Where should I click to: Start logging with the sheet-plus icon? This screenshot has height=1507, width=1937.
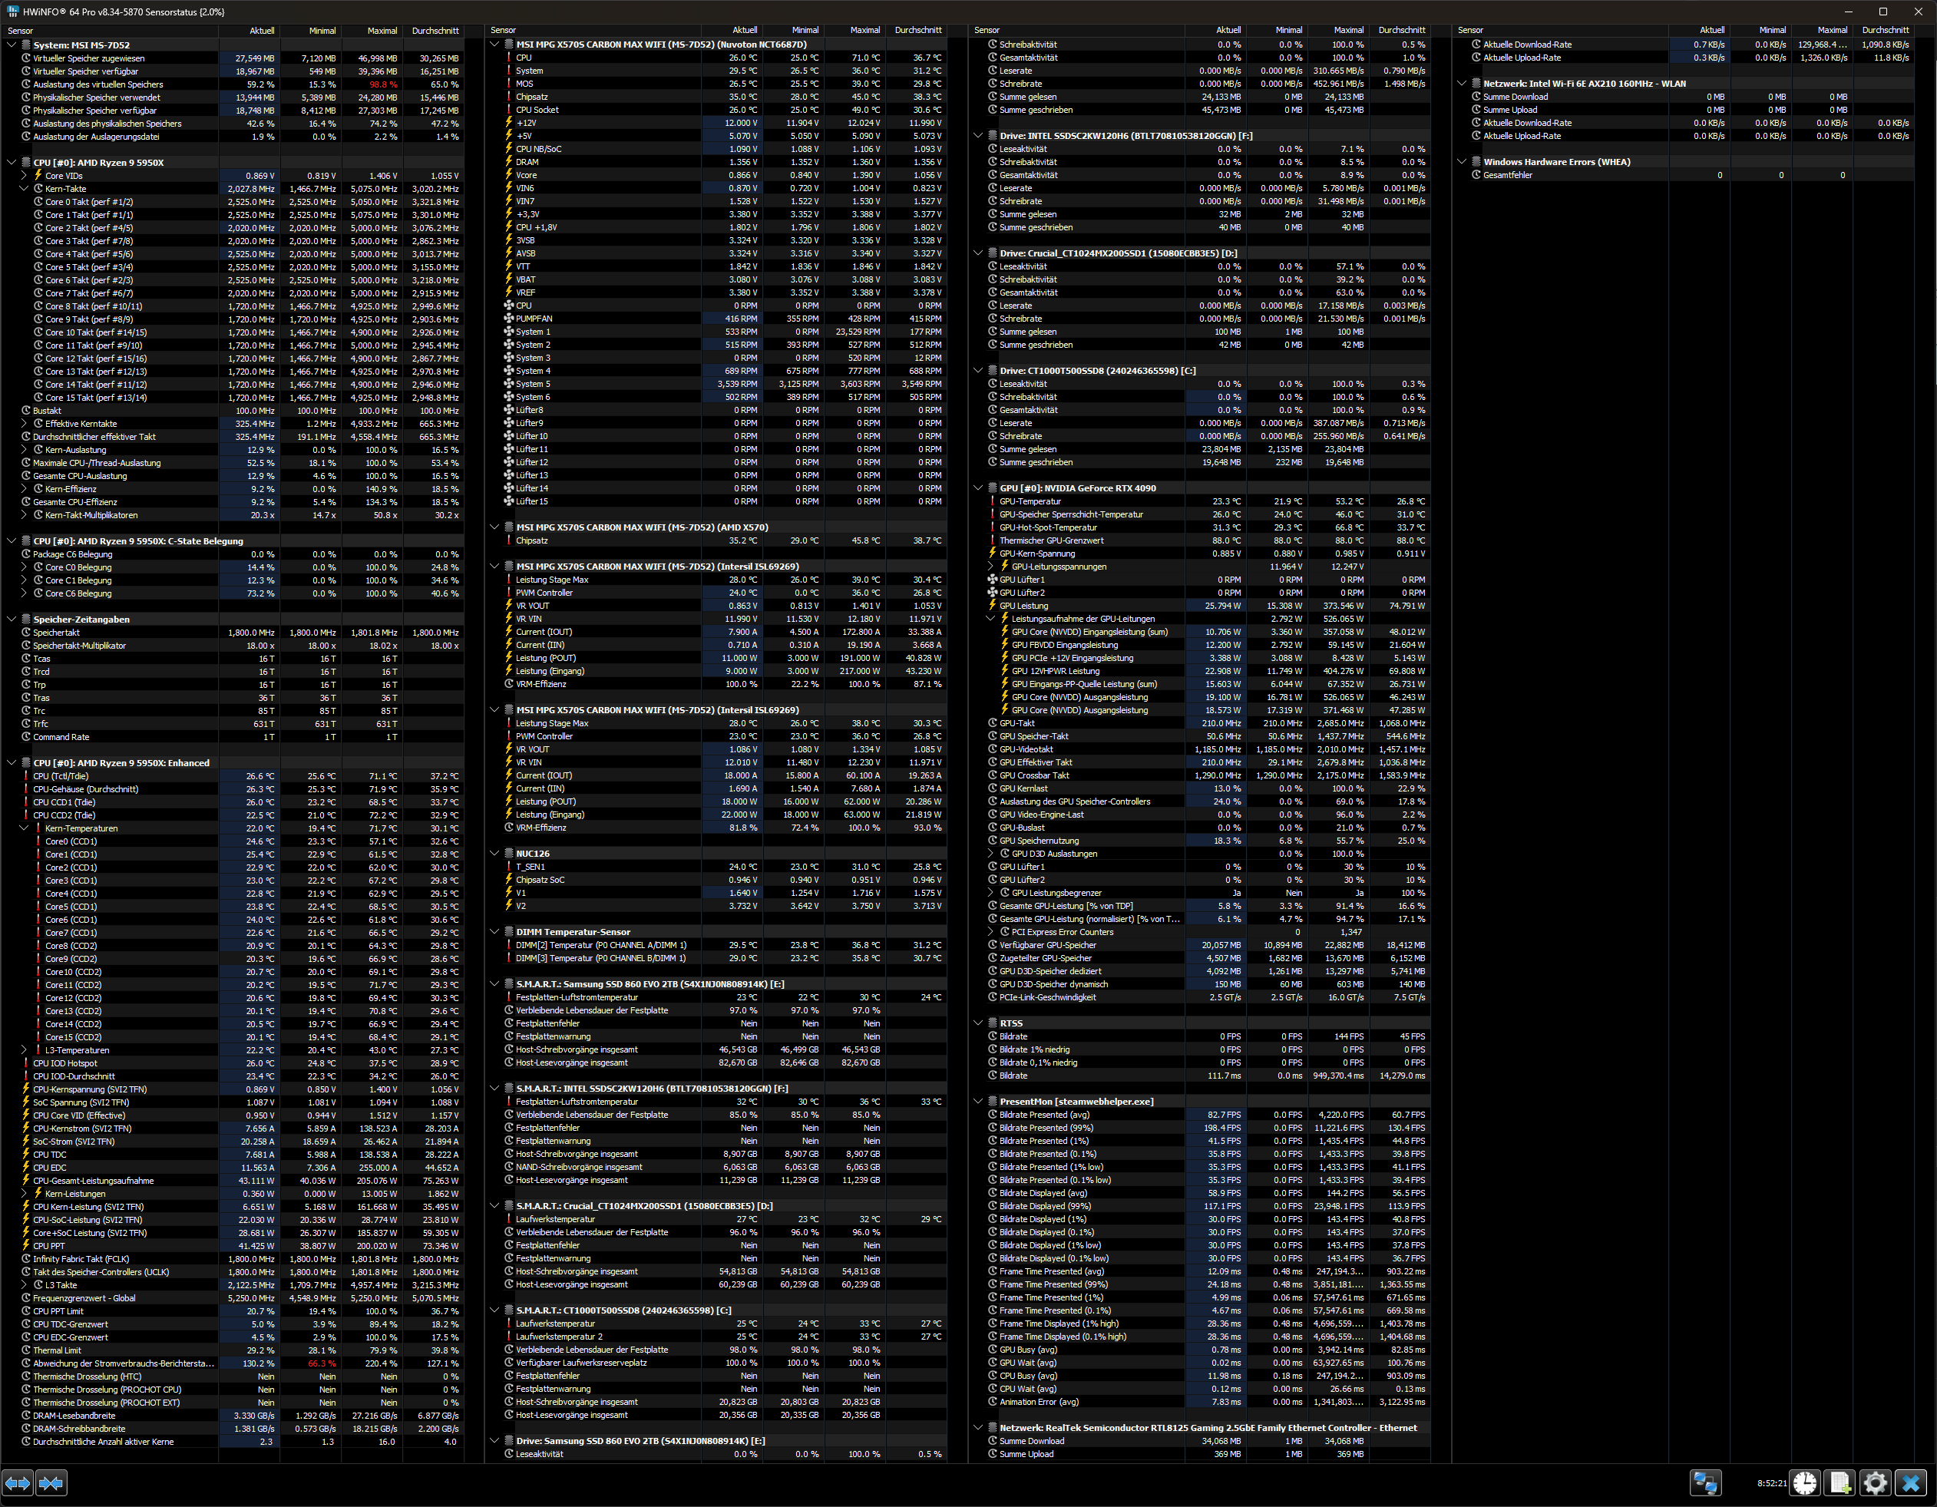pyautogui.click(x=1840, y=1483)
